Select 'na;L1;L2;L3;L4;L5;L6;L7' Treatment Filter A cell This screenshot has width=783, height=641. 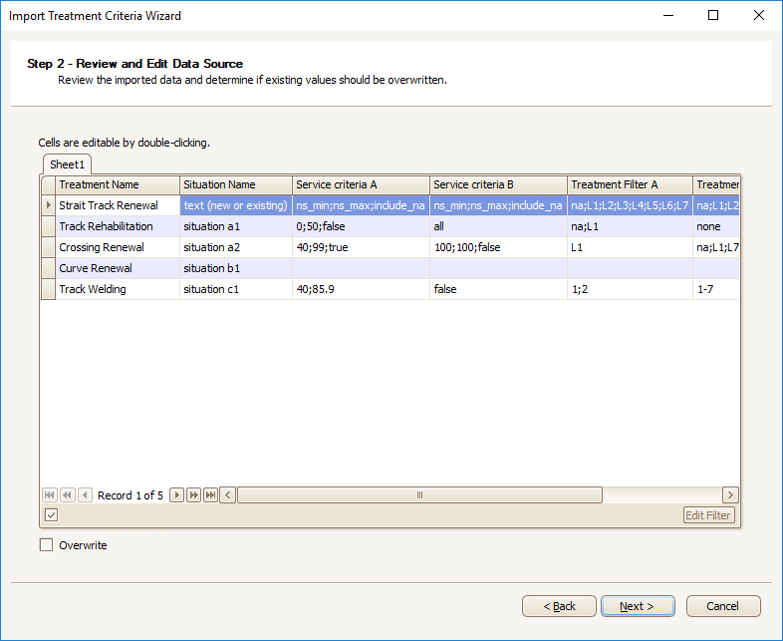630,205
